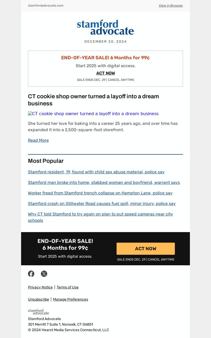This screenshot has width=211, height=338.
Task: Open the speed cameras near schools story
Action: click(100, 217)
